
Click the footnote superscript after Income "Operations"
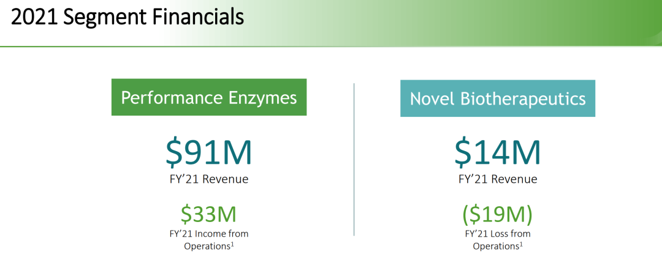tap(234, 243)
